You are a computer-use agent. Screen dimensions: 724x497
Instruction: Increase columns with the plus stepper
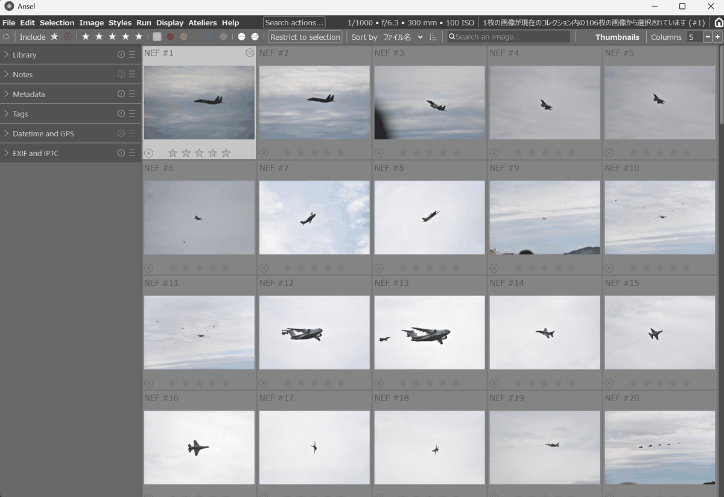pyautogui.click(x=717, y=37)
